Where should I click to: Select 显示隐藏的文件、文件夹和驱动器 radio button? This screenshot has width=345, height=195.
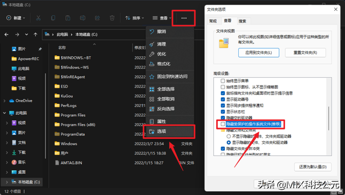(x=229, y=143)
